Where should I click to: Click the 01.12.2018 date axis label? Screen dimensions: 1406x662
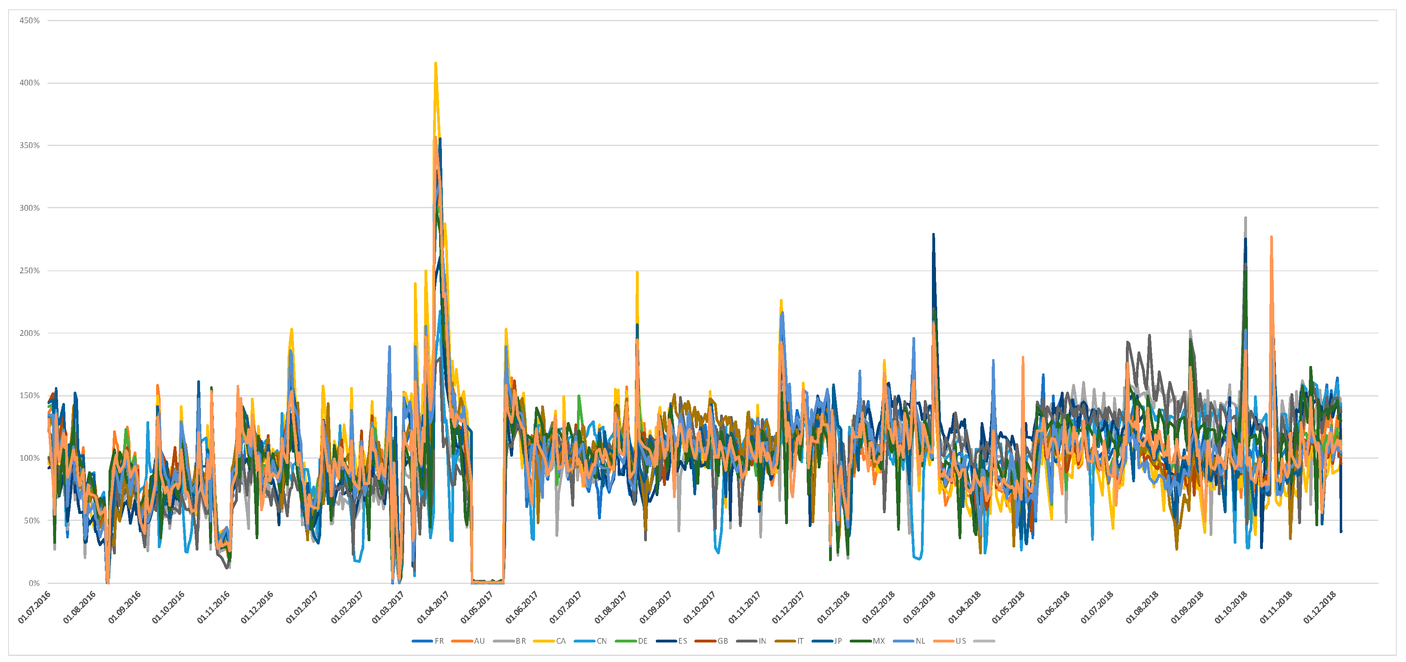tap(1320, 607)
